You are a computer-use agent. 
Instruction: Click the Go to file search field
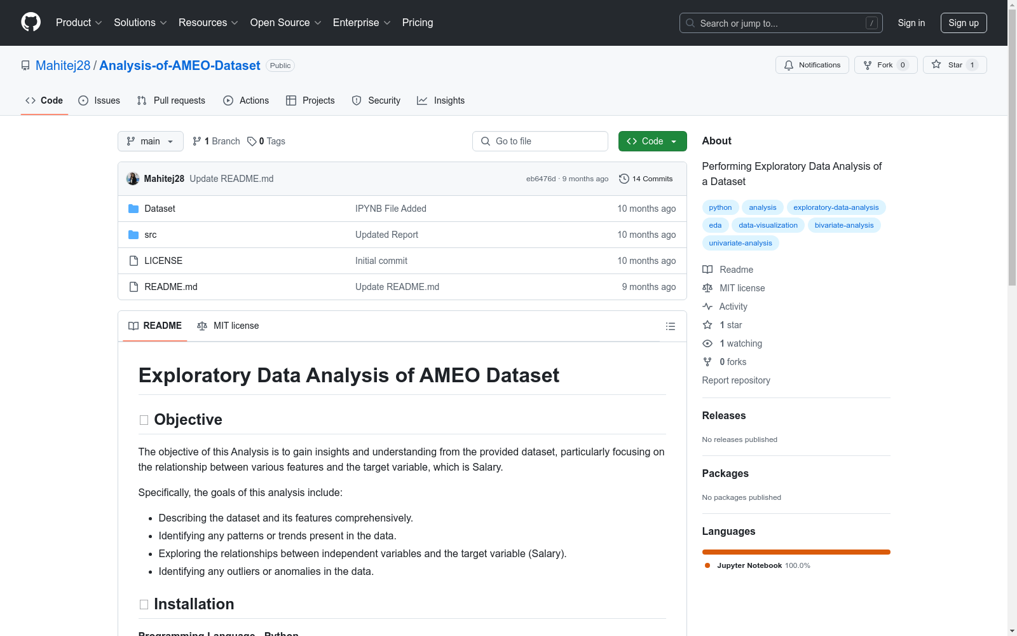point(540,141)
